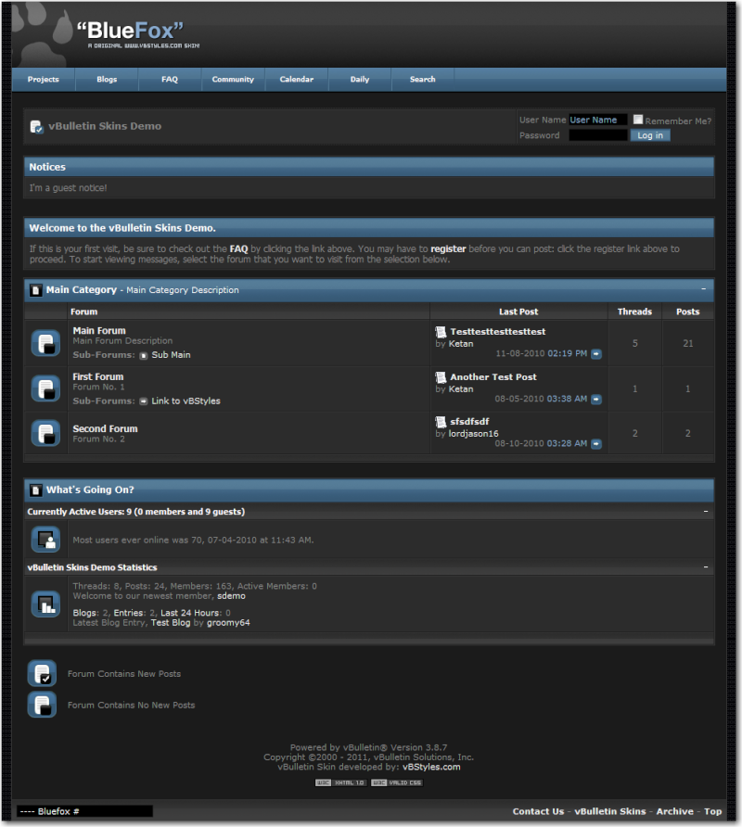Click the Log in button
The height and width of the screenshot is (827, 742).
click(x=650, y=135)
